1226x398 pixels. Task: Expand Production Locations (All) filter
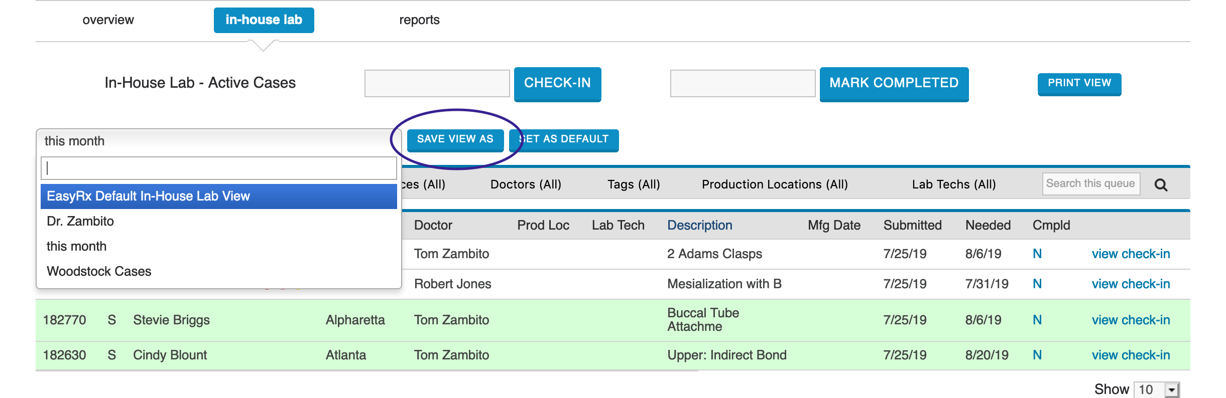[x=775, y=184]
